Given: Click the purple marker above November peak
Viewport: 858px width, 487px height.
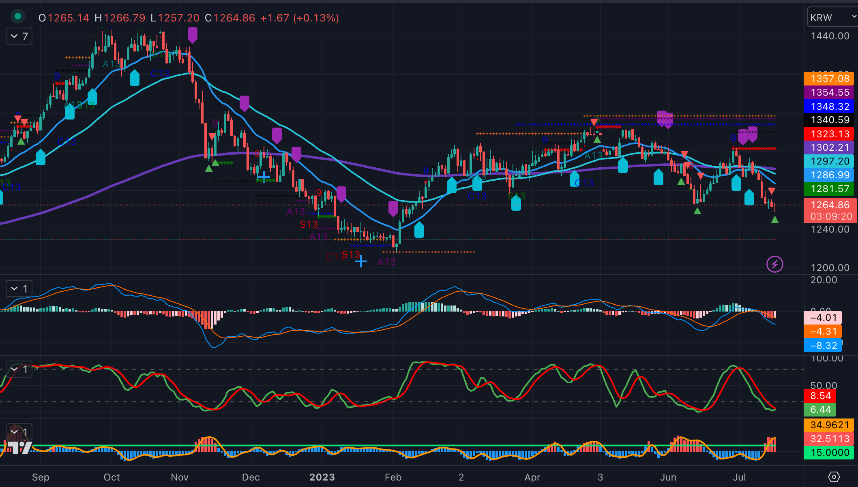Looking at the screenshot, I should click(193, 35).
